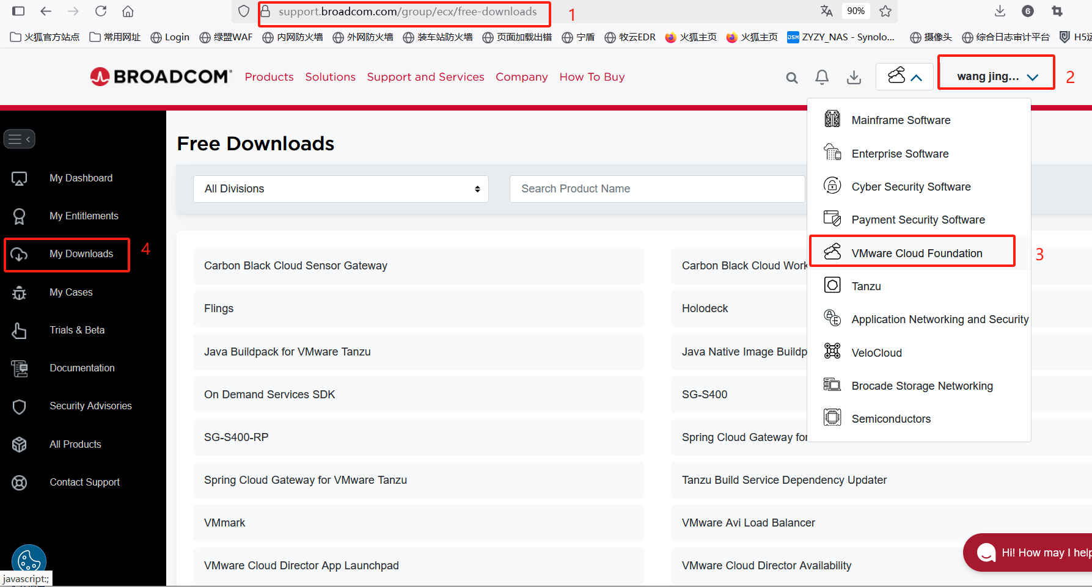The image size is (1092, 587).
Task: Click the VeloCloud menu icon
Action: coord(832,351)
